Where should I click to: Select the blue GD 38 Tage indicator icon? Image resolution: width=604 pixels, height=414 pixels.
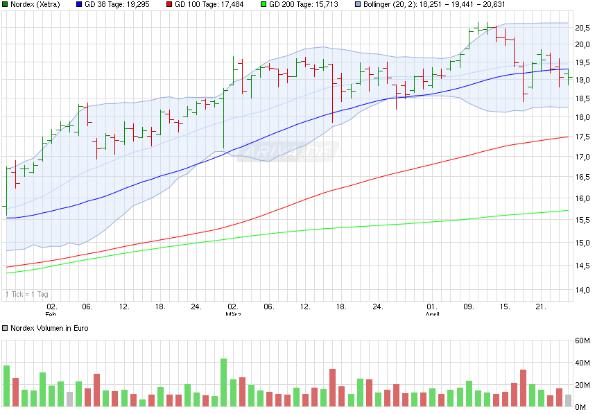click(x=78, y=6)
